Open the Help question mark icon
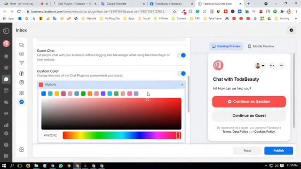The height and width of the screenshot is (169, 301). (6, 145)
